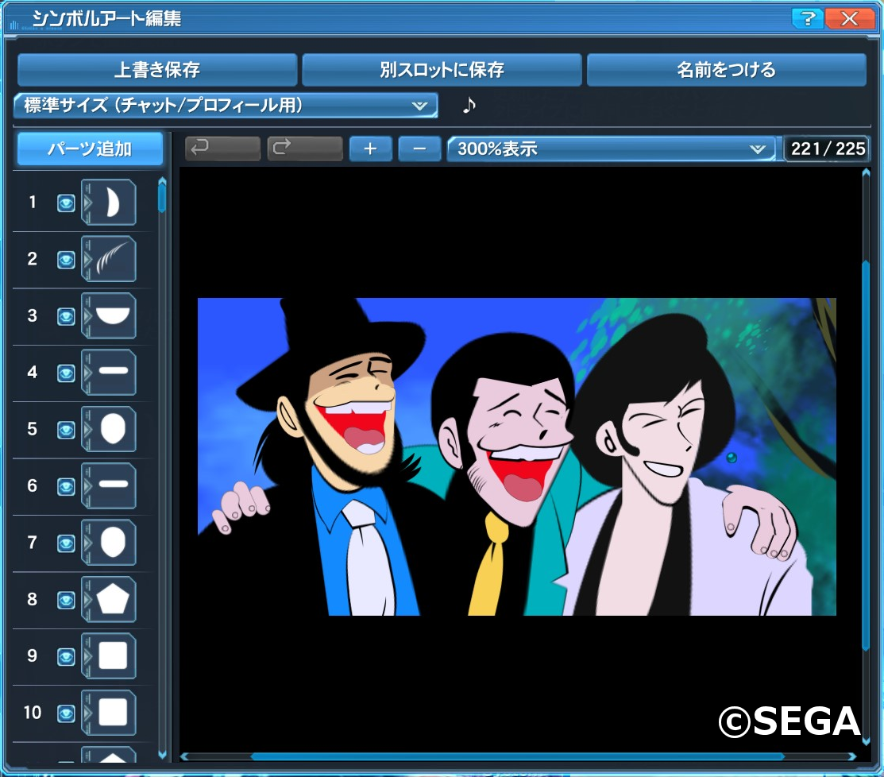Click the layer list scroll down arrow
The height and width of the screenshot is (777, 884).
click(x=162, y=754)
